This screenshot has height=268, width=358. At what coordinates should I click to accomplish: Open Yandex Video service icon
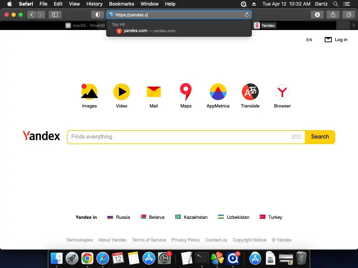121,92
